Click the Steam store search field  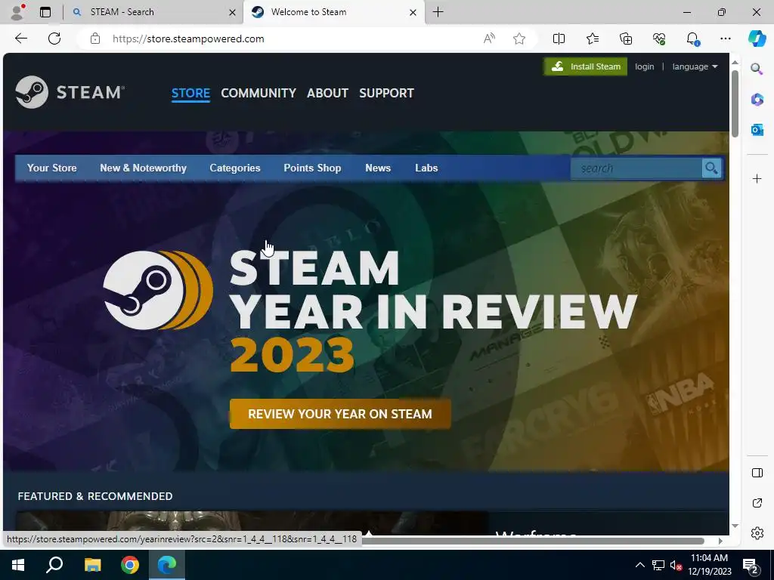(x=636, y=168)
